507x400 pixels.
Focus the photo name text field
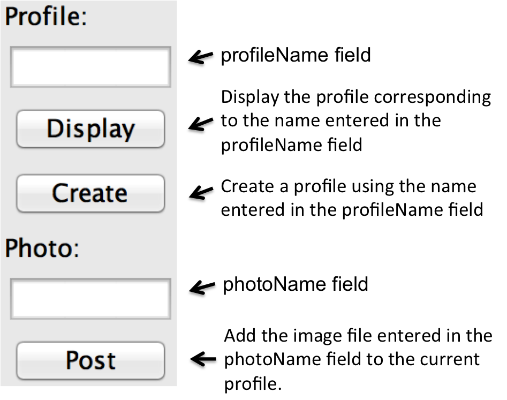tap(90, 298)
